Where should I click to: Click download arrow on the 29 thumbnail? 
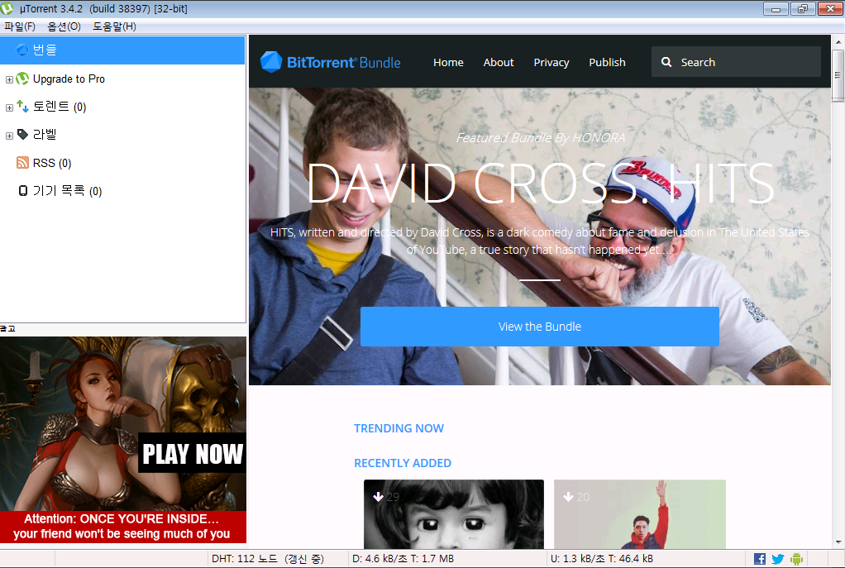pyautogui.click(x=379, y=496)
